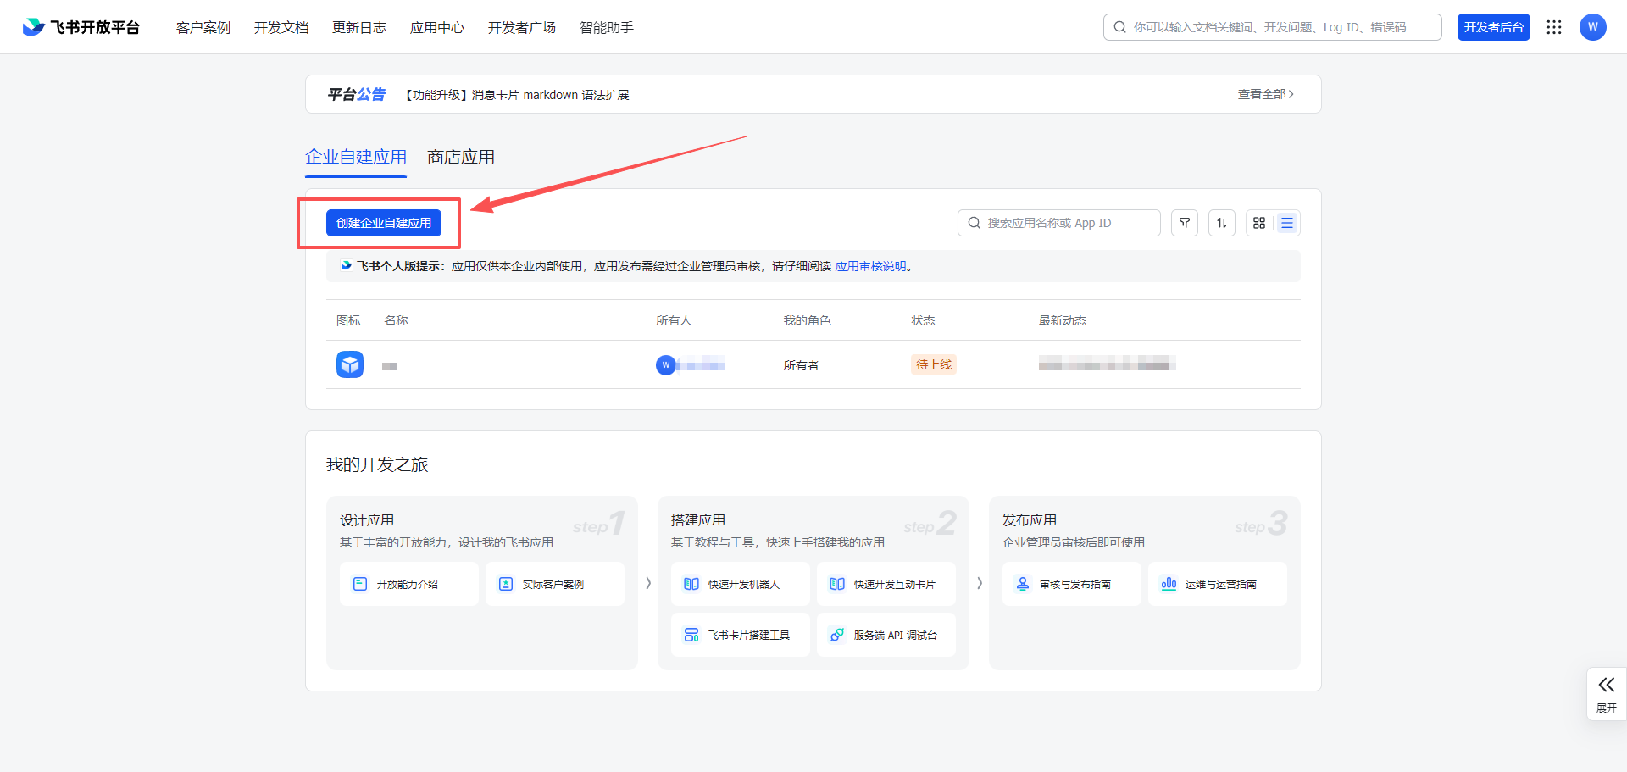
Task: View all platform announcements (查看全部)
Action: [x=1265, y=94]
